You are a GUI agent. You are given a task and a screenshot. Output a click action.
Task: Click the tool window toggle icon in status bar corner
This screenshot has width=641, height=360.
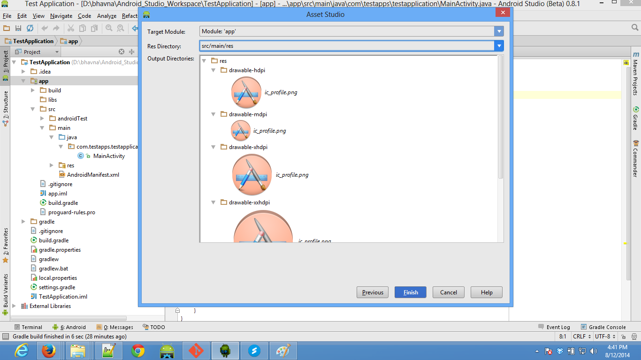(x=5, y=337)
